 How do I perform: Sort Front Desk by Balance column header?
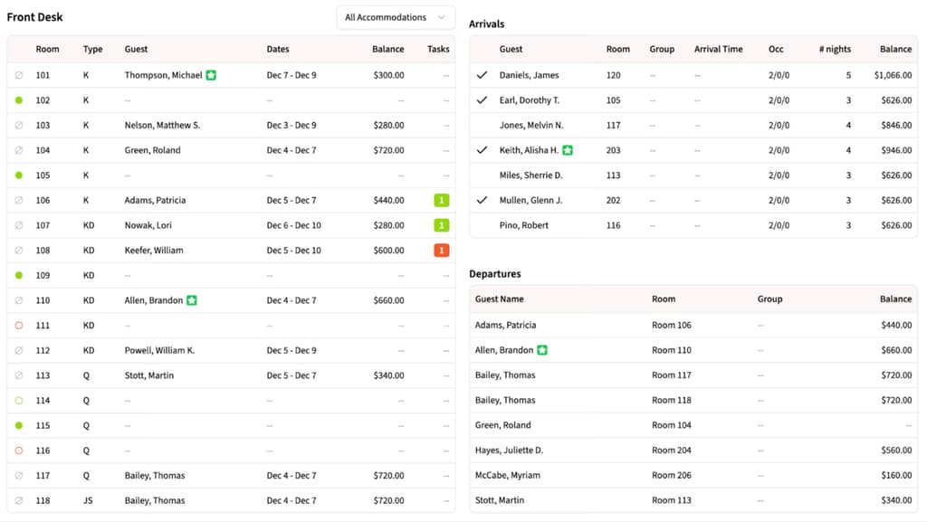(x=387, y=49)
